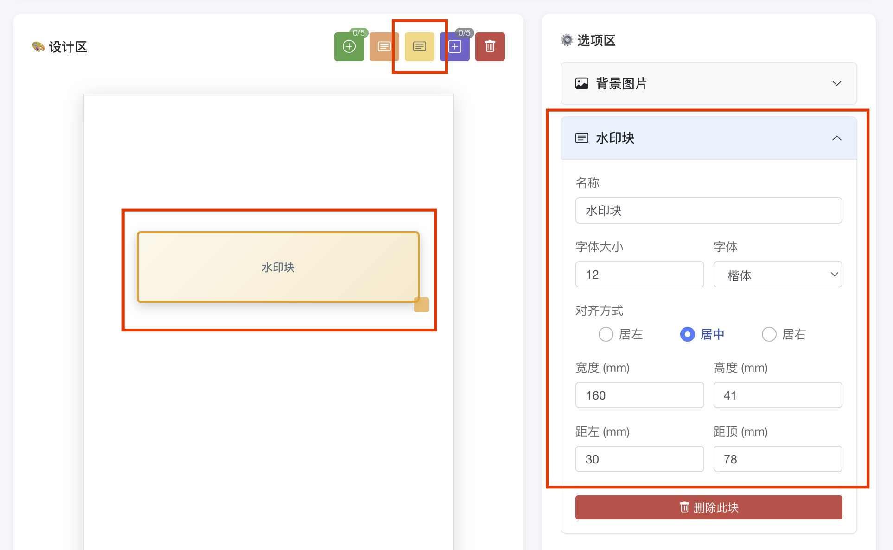Image resolution: width=893 pixels, height=550 pixels.
Task: Click the palette icon beside 设计区
Action: [38, 46]
